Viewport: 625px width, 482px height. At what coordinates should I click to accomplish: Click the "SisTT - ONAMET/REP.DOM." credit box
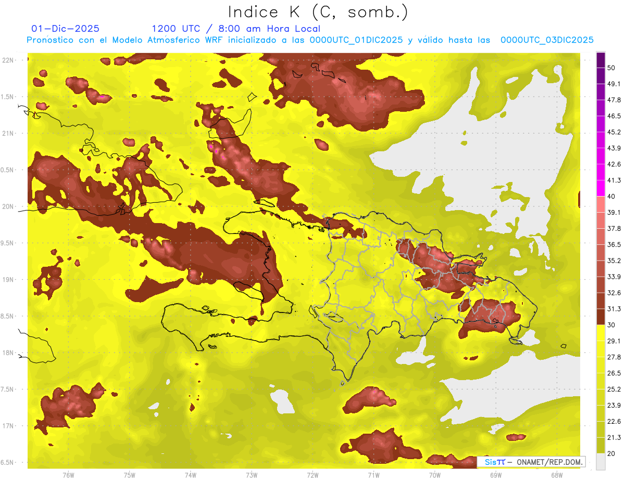(x=531, y=462)
